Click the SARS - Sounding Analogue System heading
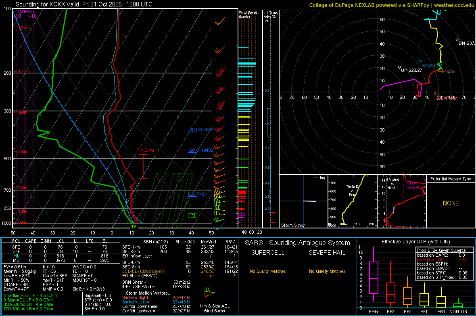Viewport: 476px width, 316px height. [297, 243]
